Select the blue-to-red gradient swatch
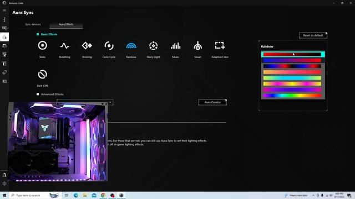Screen dimensions: 355x199 [292, 60]
